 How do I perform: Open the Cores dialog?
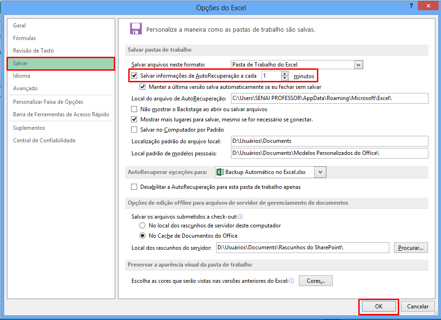tap(316, 280)
